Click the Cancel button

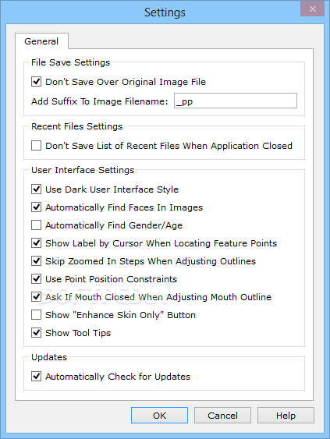(x=222, y=415)
